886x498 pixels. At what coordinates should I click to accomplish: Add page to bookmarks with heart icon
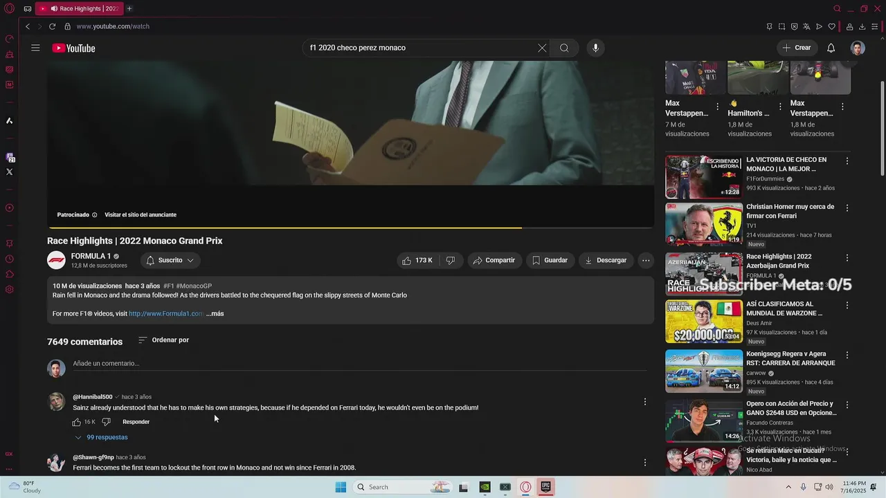coord(831,26)
